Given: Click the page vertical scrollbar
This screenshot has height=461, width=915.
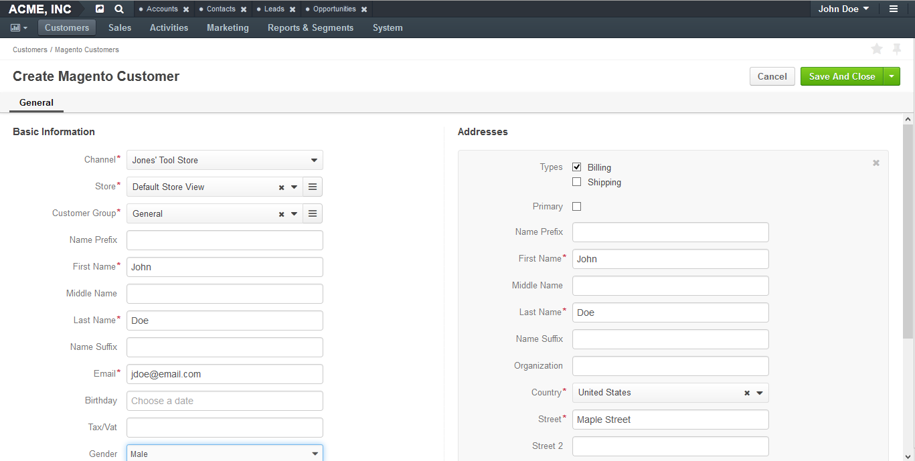Looking at the screenshot, I should pos(908,231).
